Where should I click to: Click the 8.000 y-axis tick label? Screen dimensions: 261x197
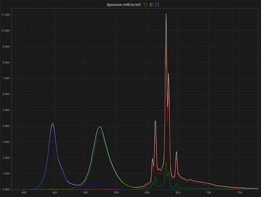click(6, 63)
